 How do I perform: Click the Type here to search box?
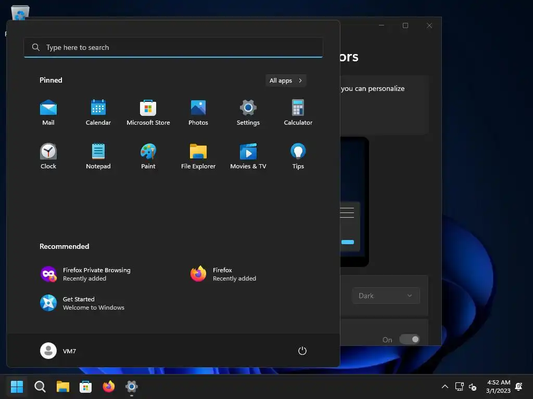click(x=173, y=47)
